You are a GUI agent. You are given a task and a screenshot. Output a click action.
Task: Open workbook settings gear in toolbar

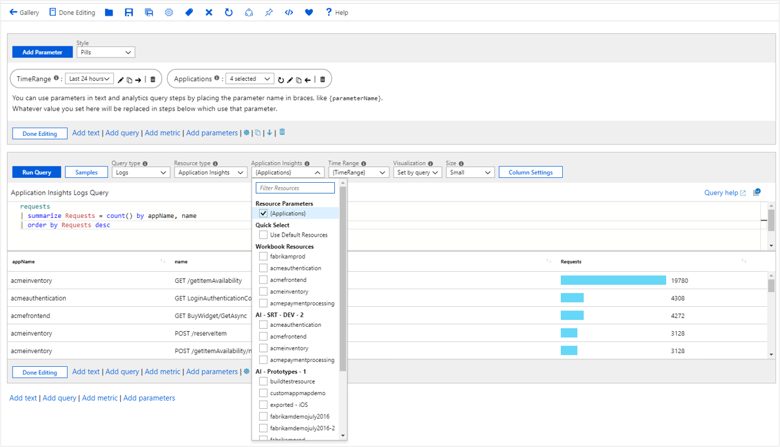169,13
